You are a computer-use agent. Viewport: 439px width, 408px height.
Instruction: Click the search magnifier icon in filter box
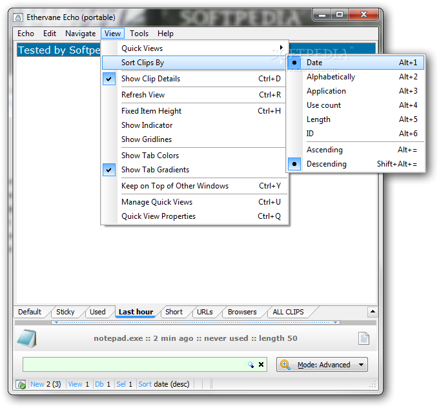[x=250, y=365]
